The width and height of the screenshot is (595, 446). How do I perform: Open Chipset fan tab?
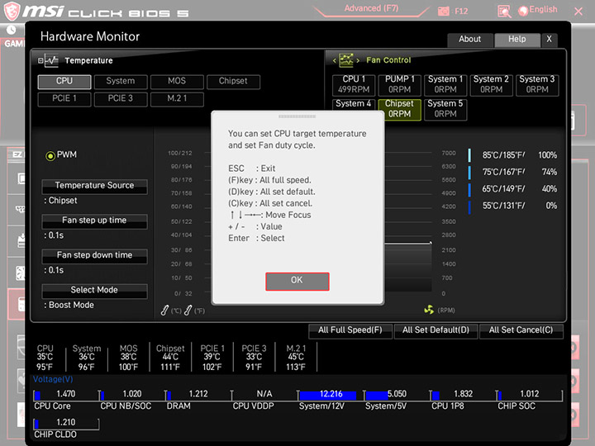[x=400, y=109]
